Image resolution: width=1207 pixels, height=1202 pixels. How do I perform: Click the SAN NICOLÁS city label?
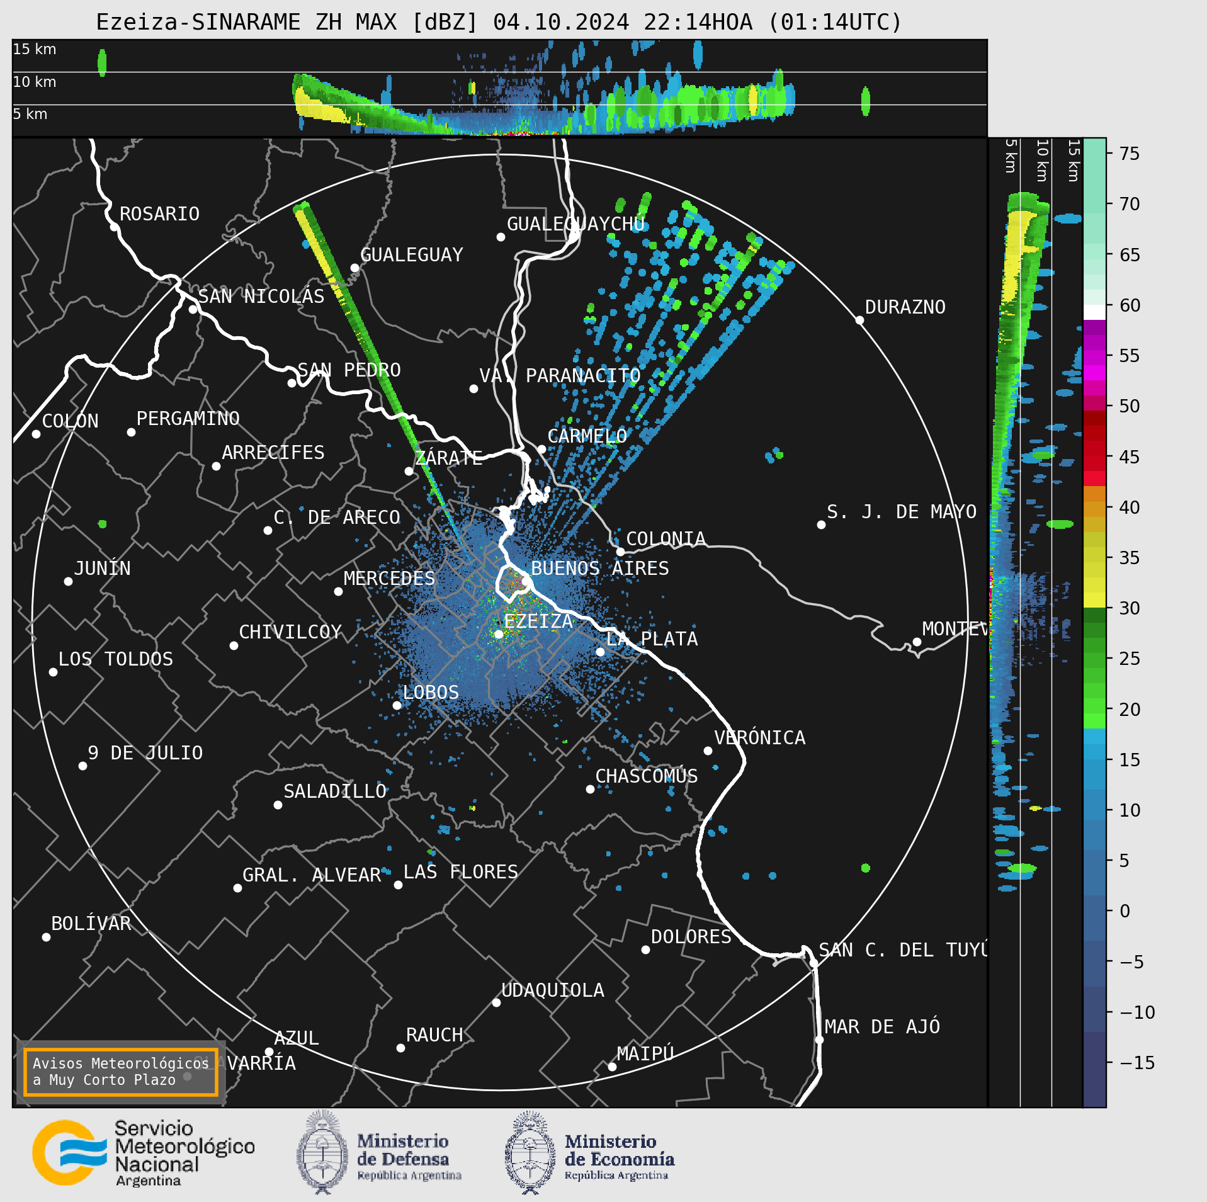tap(261, 297)
